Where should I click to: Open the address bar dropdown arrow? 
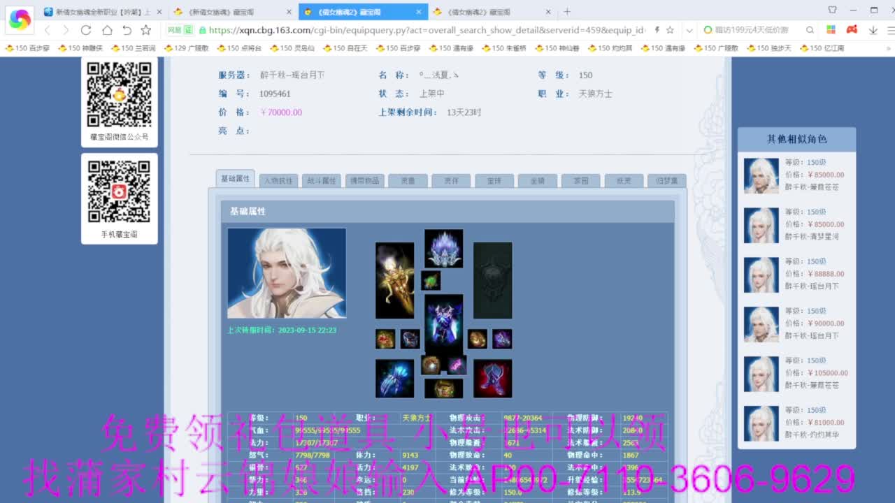click(x=689, y=30)
